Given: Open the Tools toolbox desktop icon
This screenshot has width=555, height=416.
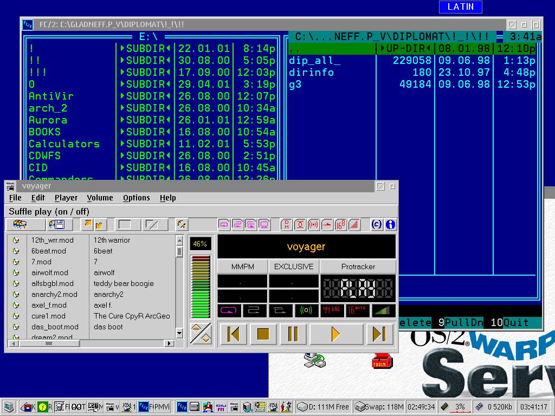Looking at the screenshot, I should [x=382, y=361].
